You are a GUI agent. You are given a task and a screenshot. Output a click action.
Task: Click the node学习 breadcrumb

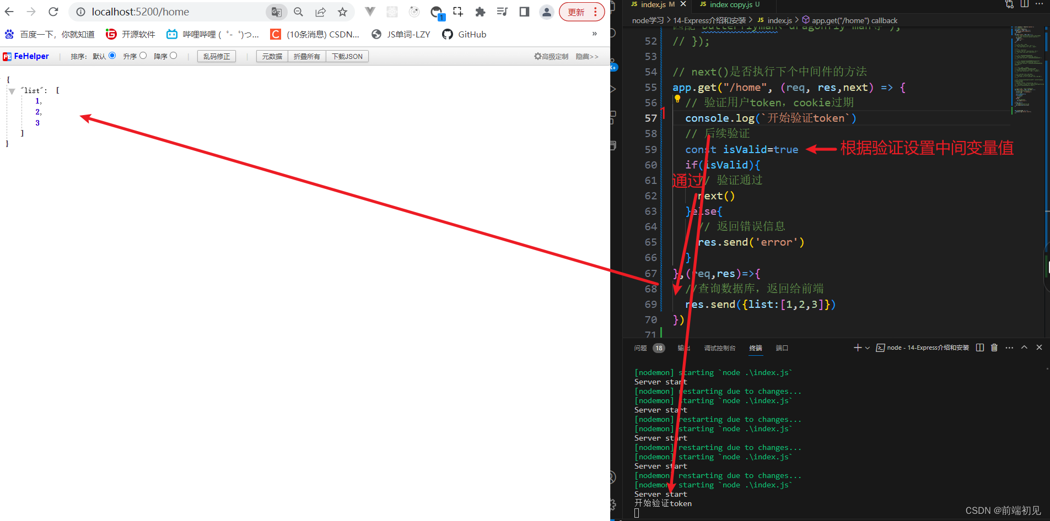click(x=648, y=20)
